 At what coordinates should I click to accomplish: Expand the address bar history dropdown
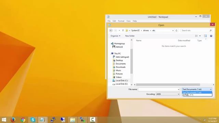[173, 30]
